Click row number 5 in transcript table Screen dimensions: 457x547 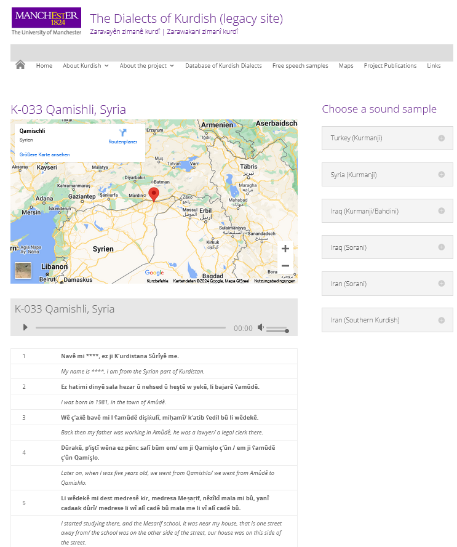(x=24, y=503)
